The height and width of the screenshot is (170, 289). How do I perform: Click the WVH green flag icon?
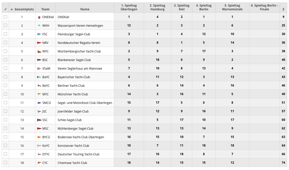click(x=39, y=26)
